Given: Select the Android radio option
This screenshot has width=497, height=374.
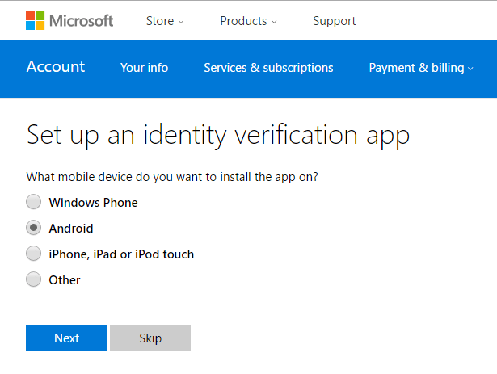Looking at the screenshot, I should pos(34,228).
